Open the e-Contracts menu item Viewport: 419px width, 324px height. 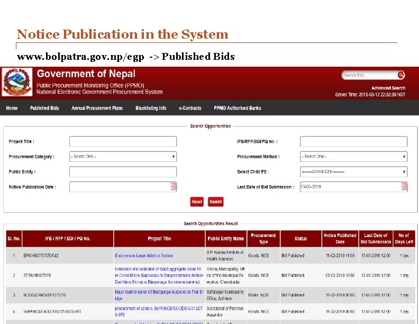coord(190,108)
